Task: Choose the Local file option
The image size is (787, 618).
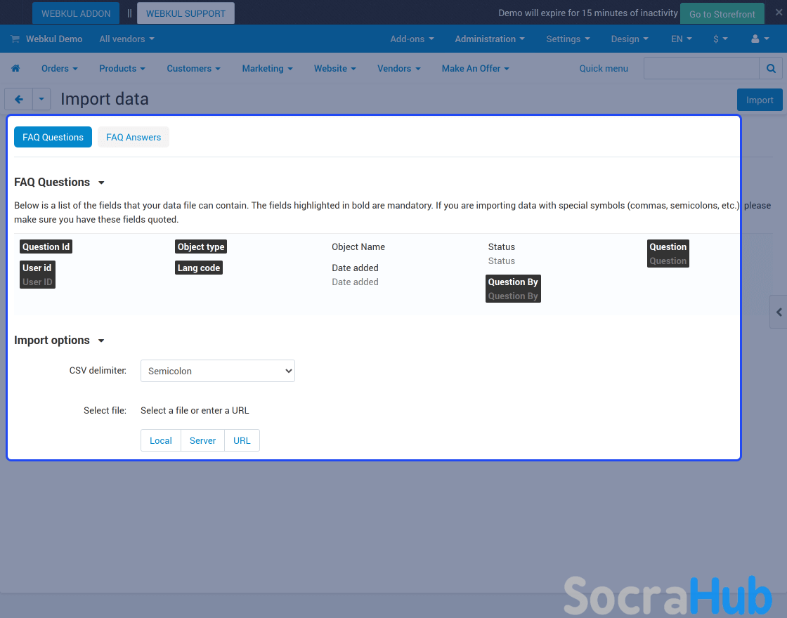Action: pyautogui.click(x=161, y=440)
